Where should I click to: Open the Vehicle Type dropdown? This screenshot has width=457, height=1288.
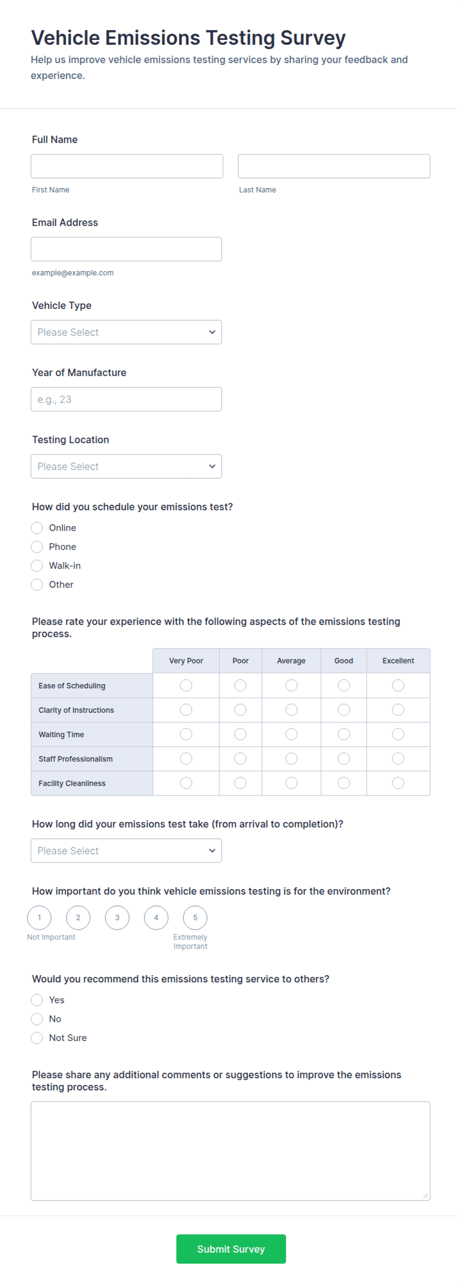(126, 332)
